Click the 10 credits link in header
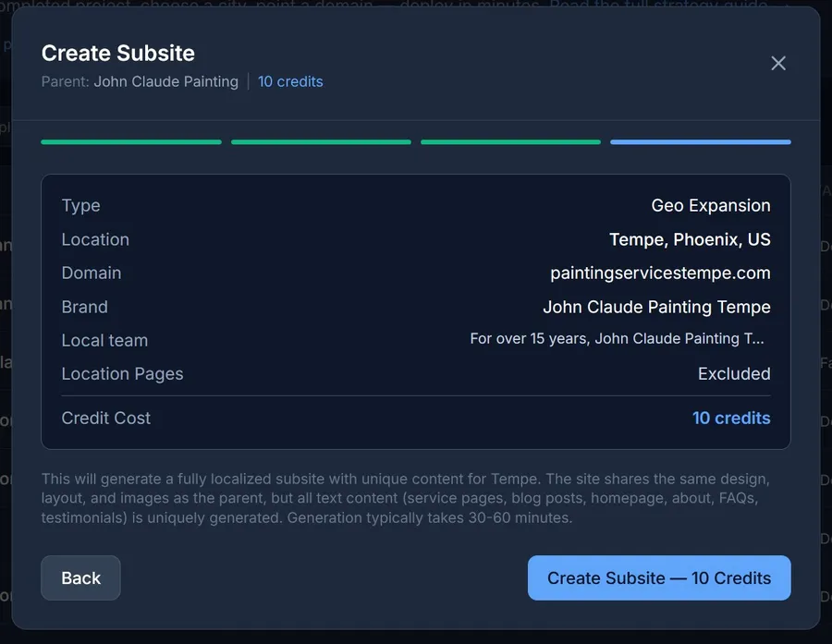The height and width of the screenshot is (644, 832). pyautogui.click(x=290, y=81)
